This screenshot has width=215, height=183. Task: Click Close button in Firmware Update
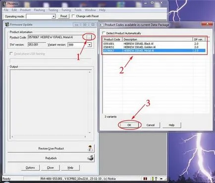(x=50, y=168)
